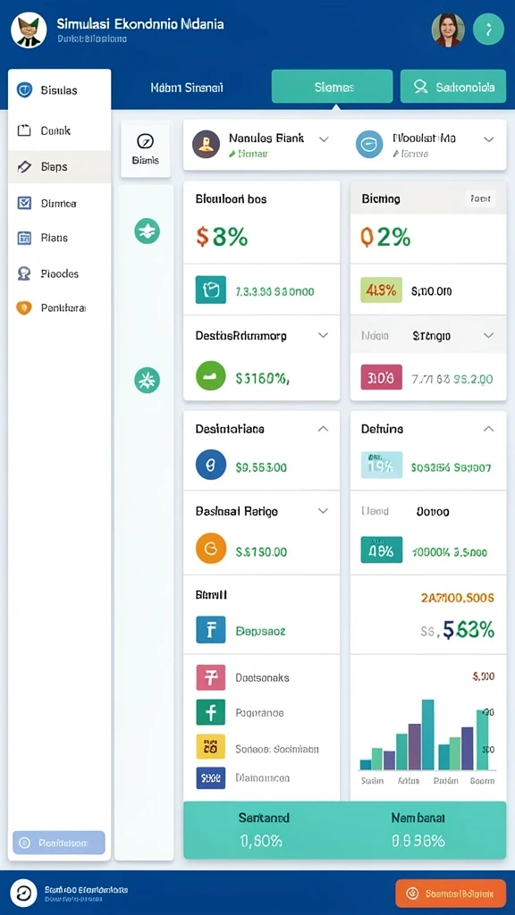Click the blue F icon beside Bepusaoz
Screen dimensions: 515x915
(x=211, y=629)
